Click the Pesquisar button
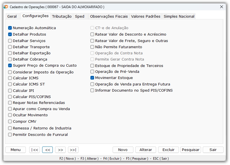The width and height of the screenshot is (230, 165). 190,150
